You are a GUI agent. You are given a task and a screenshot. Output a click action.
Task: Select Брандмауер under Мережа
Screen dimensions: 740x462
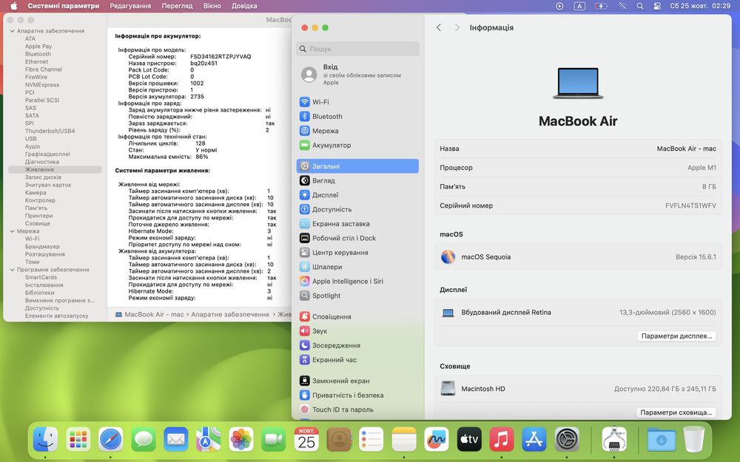pos(42,247)
